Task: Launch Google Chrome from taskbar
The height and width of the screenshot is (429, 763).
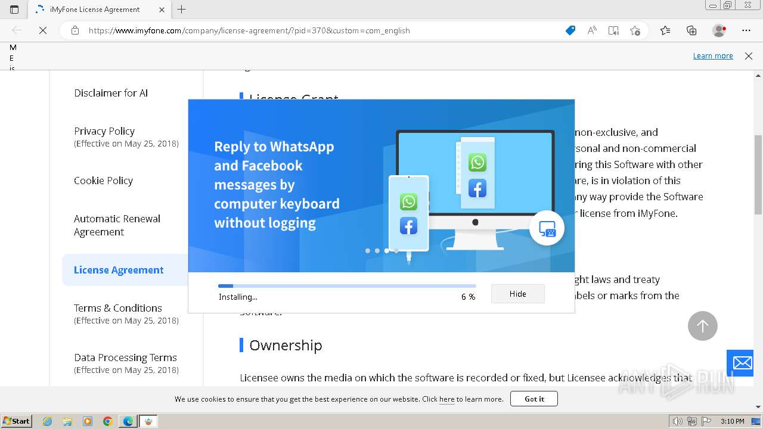Action: pos(108,421)
